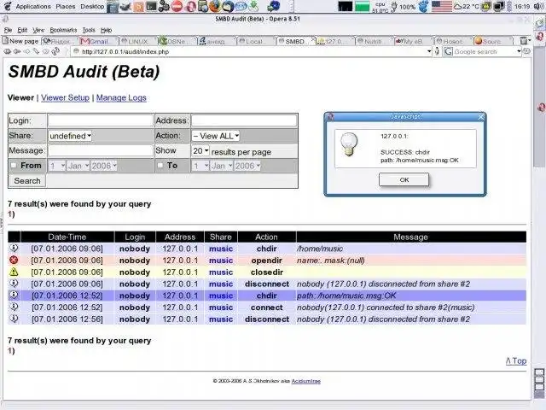546x410 pixels.
Task: Open the Applications menu in the top panel
Action: click(33, 6)
